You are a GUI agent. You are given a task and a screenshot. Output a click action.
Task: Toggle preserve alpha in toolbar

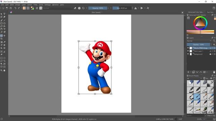coord(79,8)
